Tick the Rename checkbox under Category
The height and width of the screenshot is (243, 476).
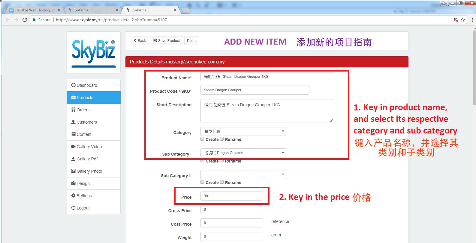(x=222, y=139)
